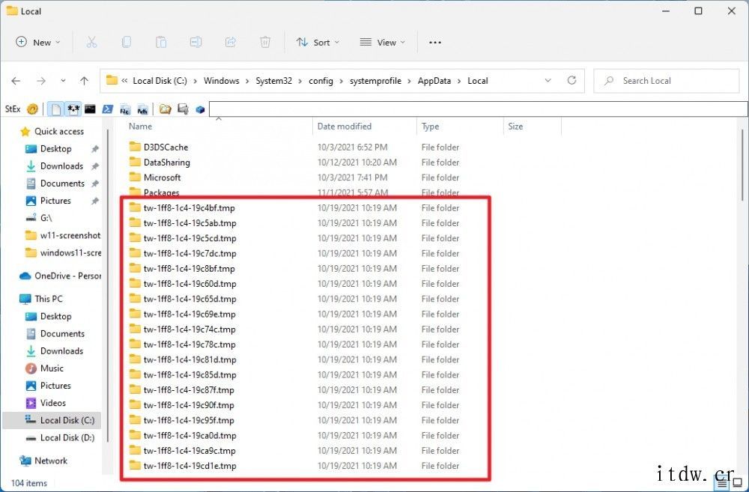The width and height of the screenshot is (749, 492).
Task: Click the Cut scissors icon
Action: click(91, 43)
